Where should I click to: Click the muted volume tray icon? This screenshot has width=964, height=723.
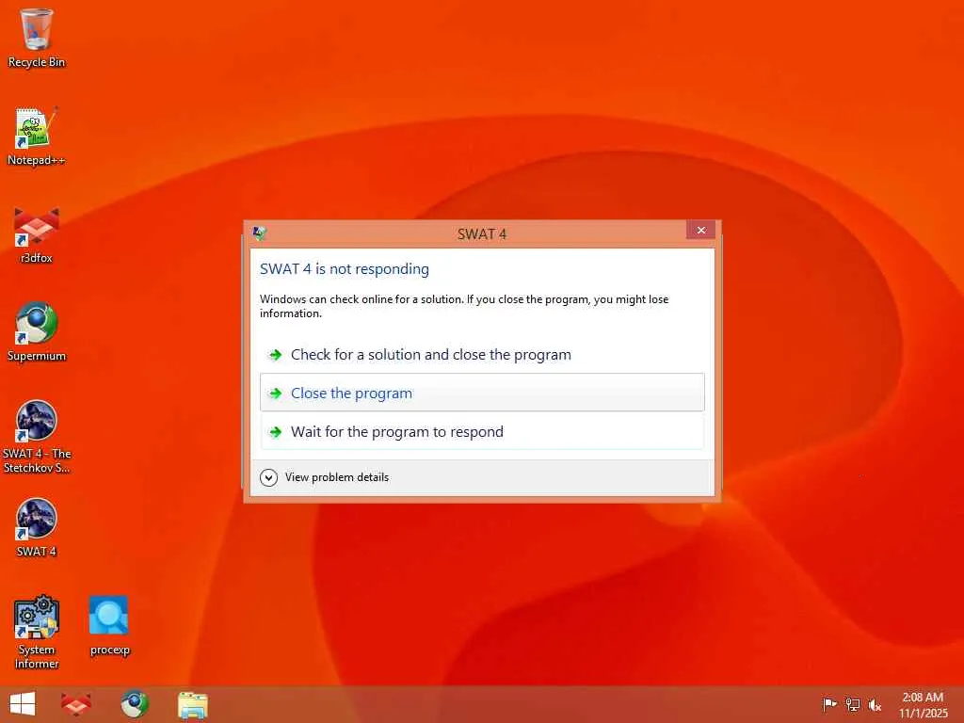pyautogui.click(x=875, y=704)
